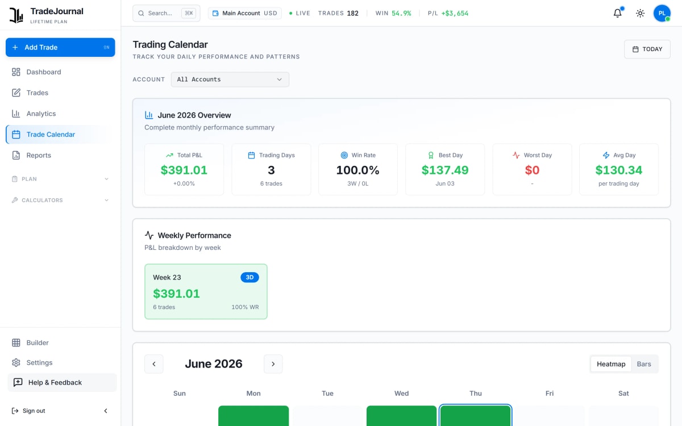
Task: Go to Analytics in sidebar
Action: [60, 114]
